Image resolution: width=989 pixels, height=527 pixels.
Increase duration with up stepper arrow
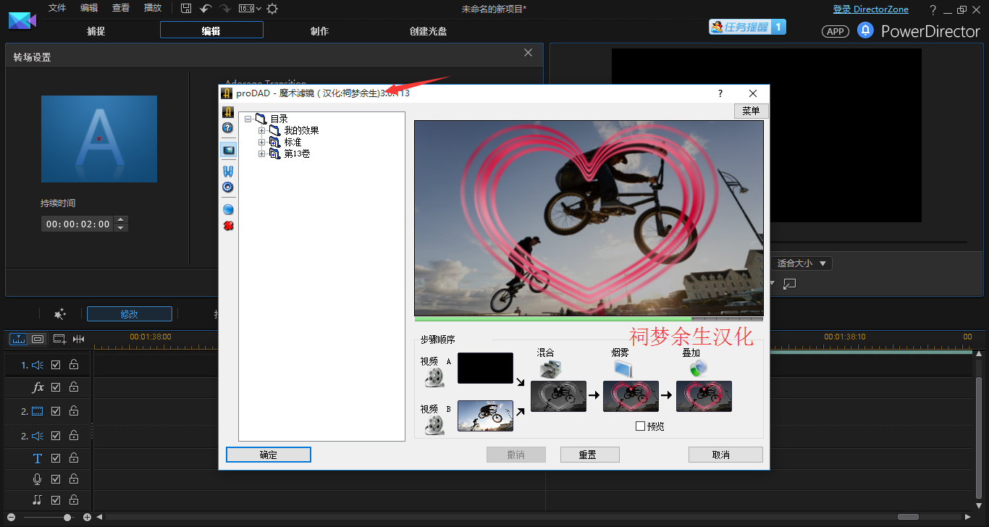pos(122,220)
